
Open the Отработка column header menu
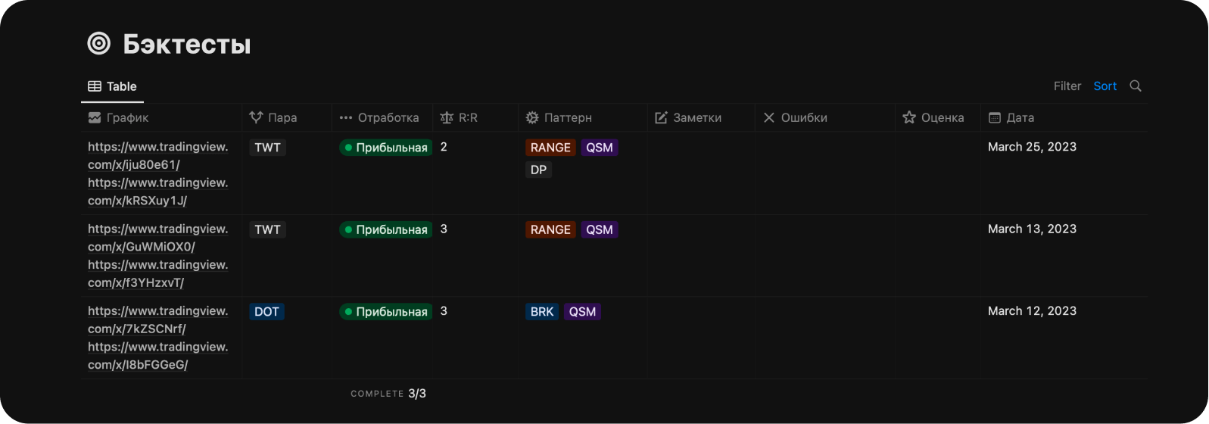381,118
